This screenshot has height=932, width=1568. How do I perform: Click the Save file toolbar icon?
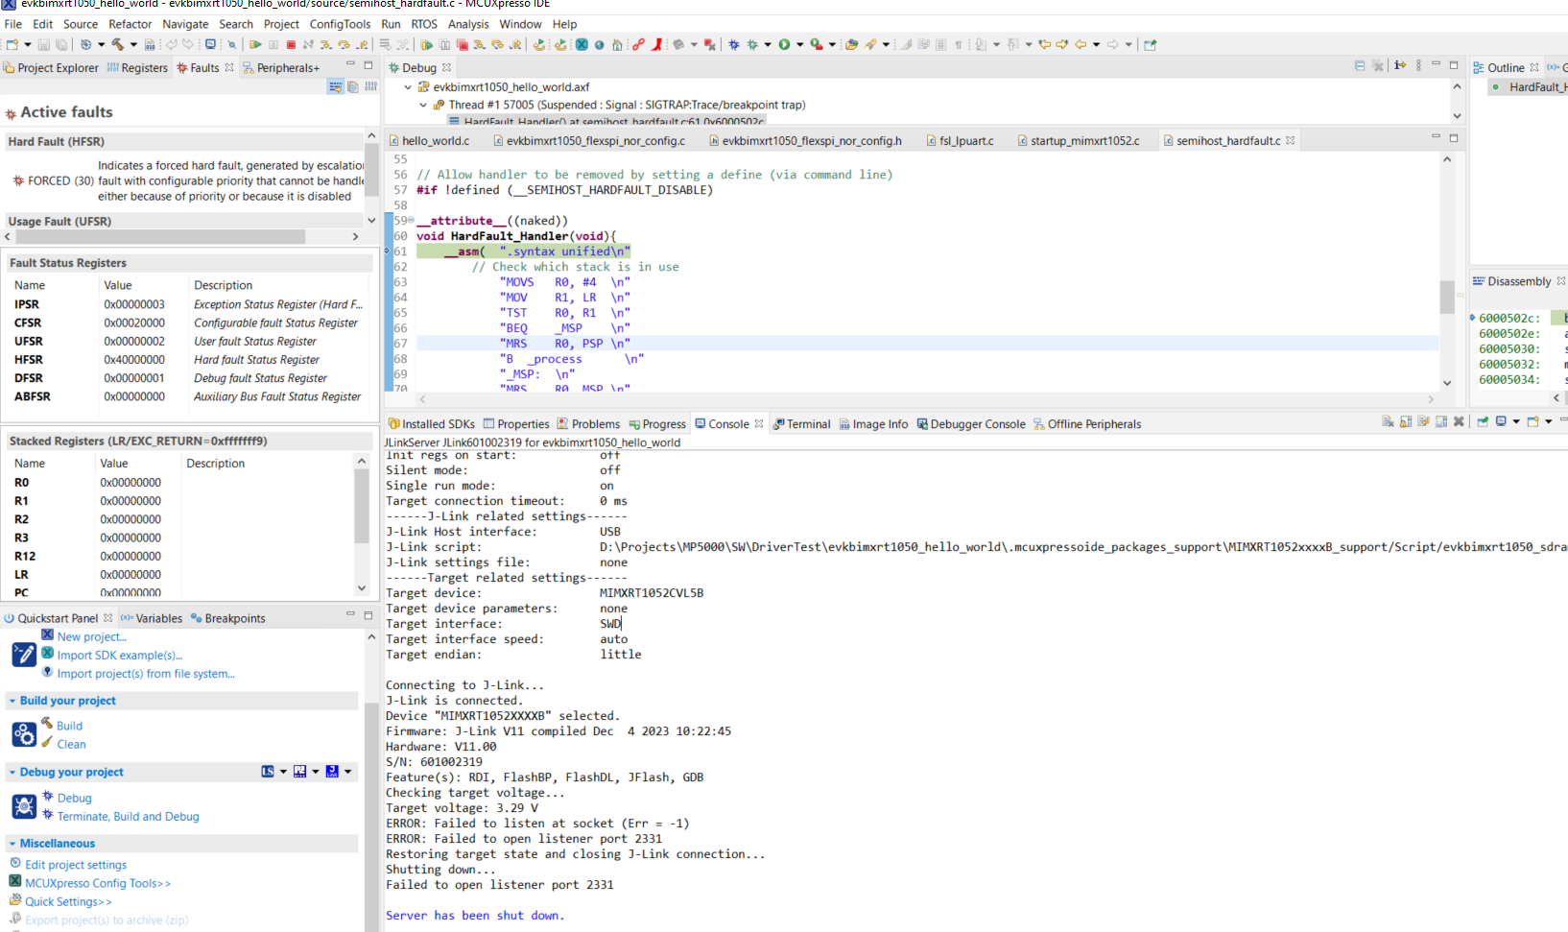(44, 45)
